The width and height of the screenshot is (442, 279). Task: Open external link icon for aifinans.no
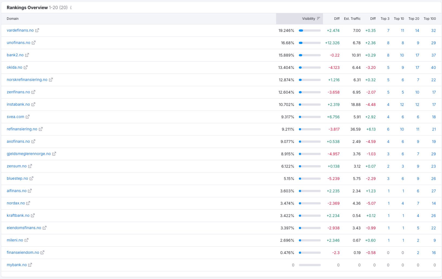pyautogui.click(x=30, y=191)
